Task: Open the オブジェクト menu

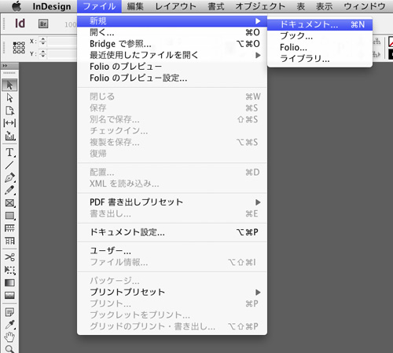Action: tap(260, 6)
